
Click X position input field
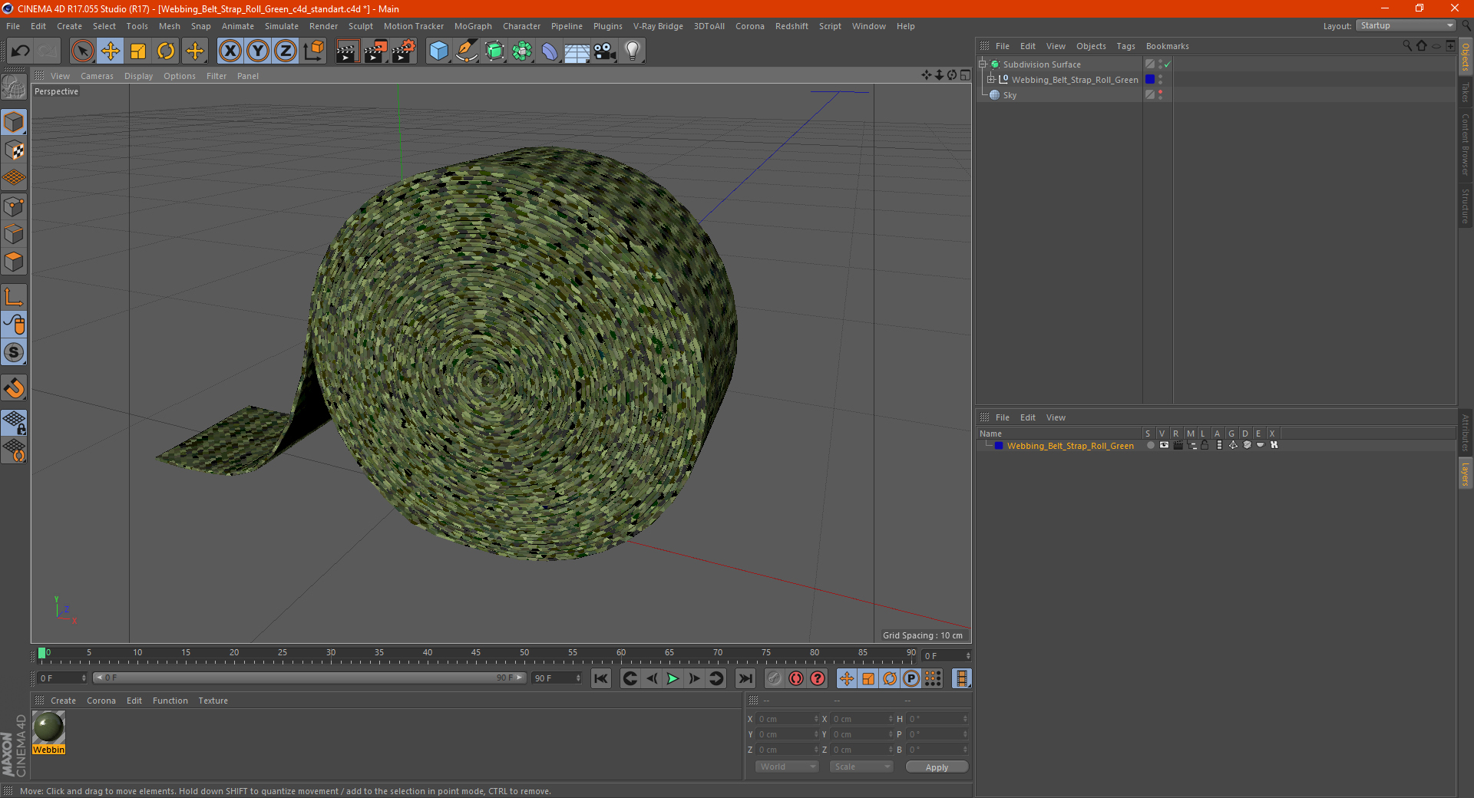788,719
